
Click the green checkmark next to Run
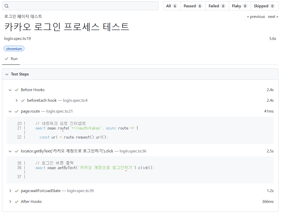coord(7,59)
